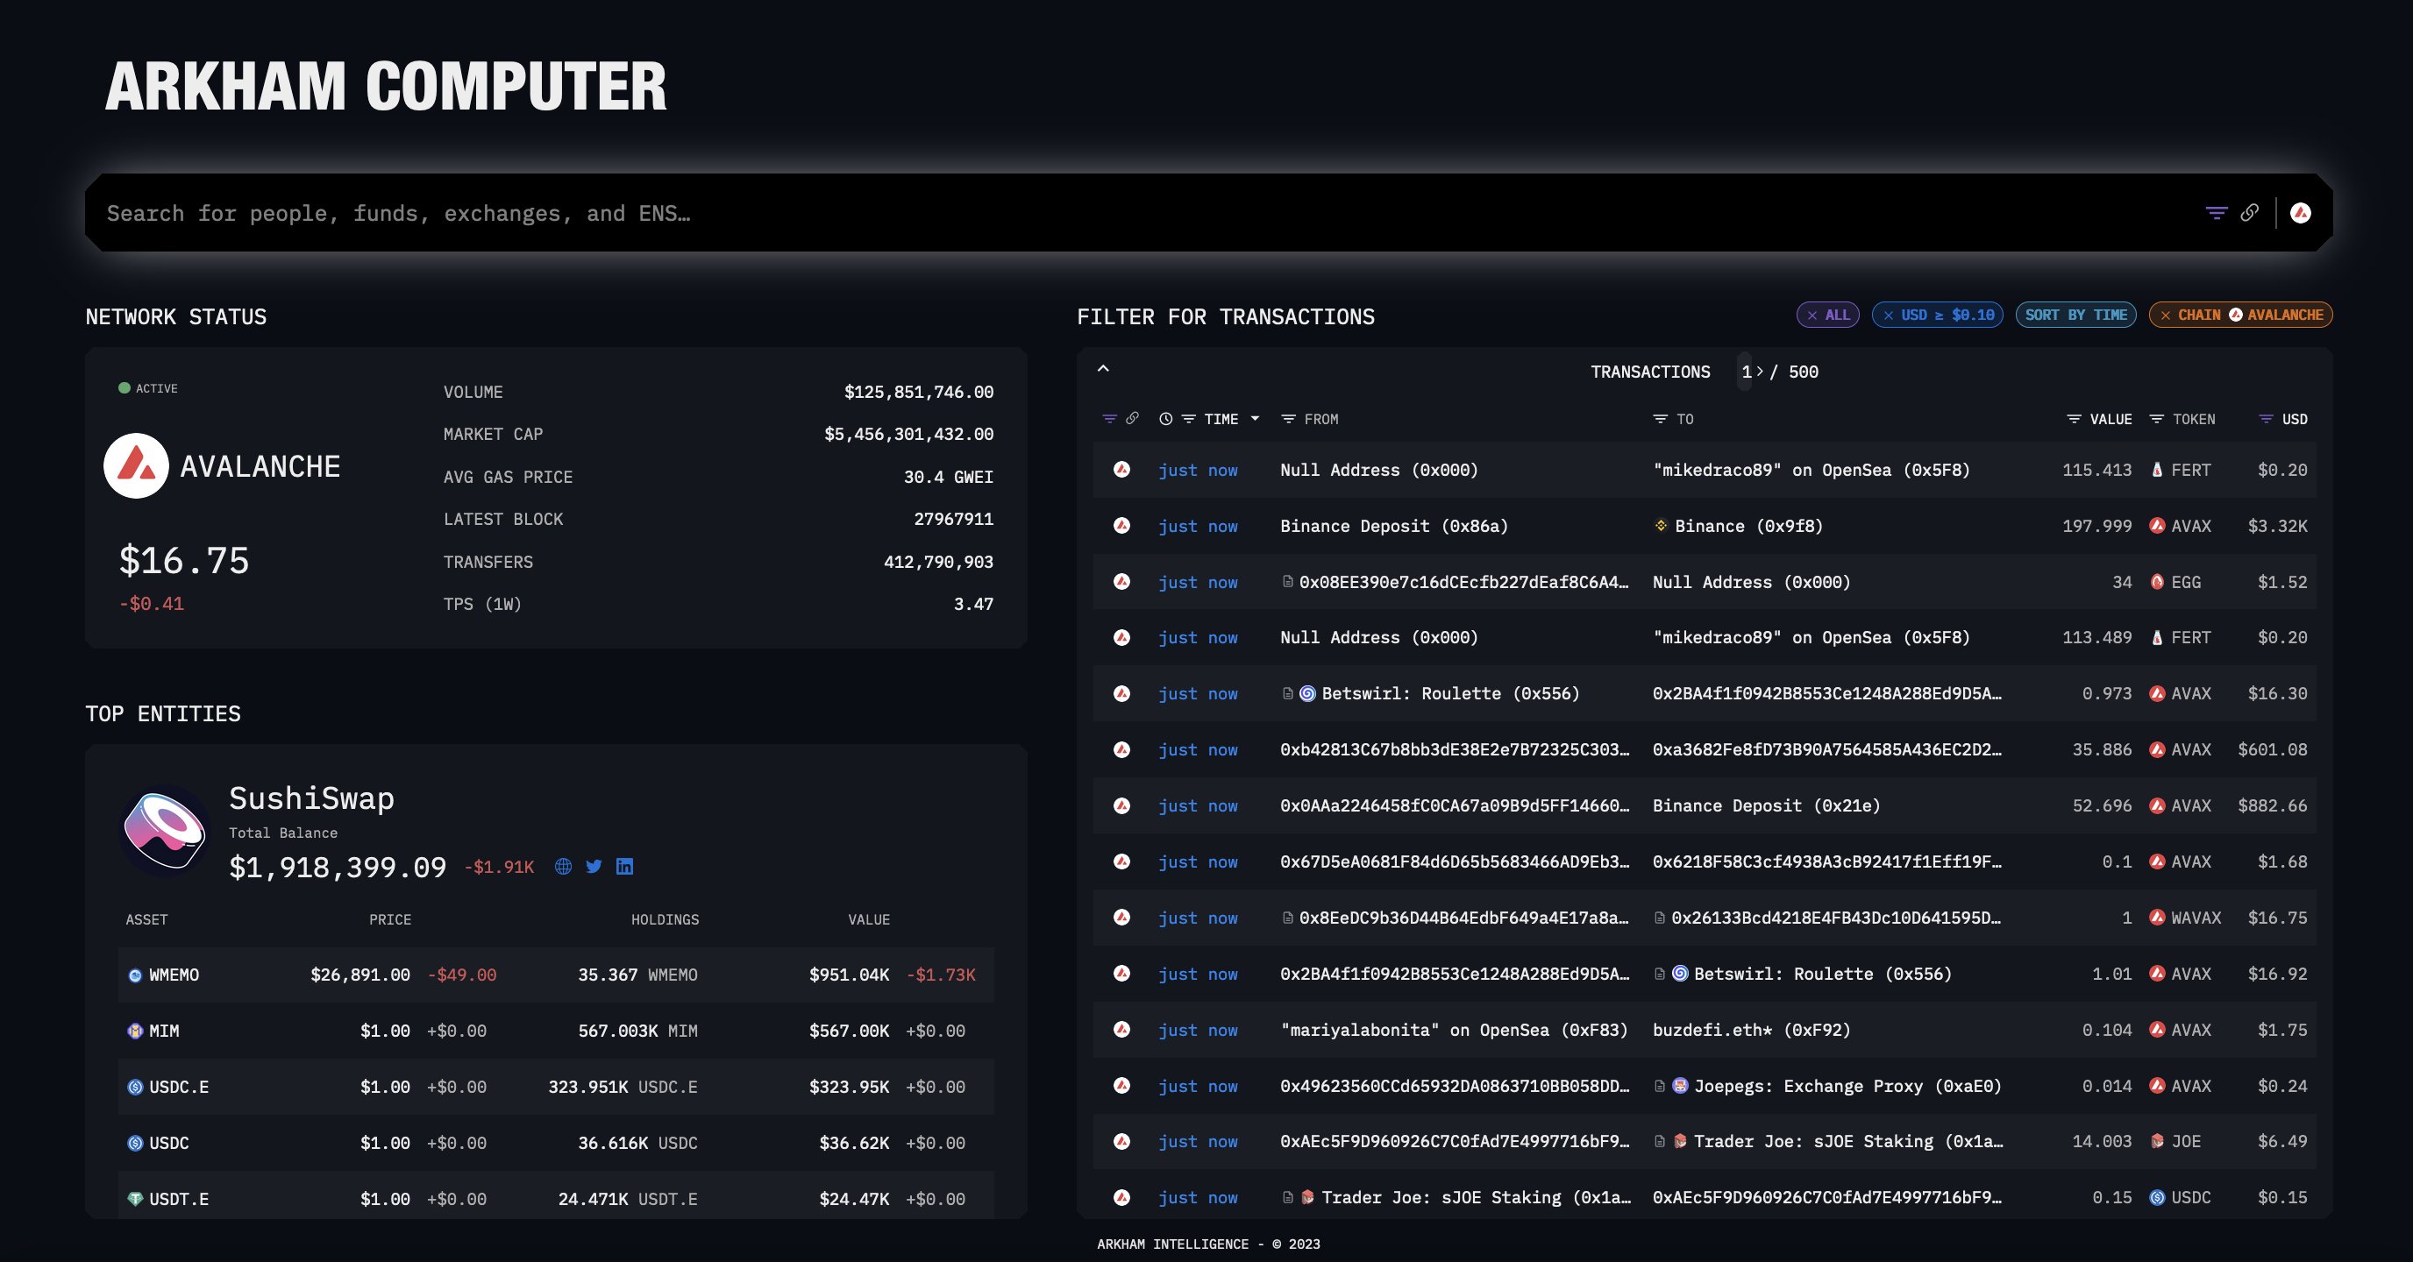Click SORT BY TIME chip
The height and width of the screenshot is (1262, 2413).
2075,315
